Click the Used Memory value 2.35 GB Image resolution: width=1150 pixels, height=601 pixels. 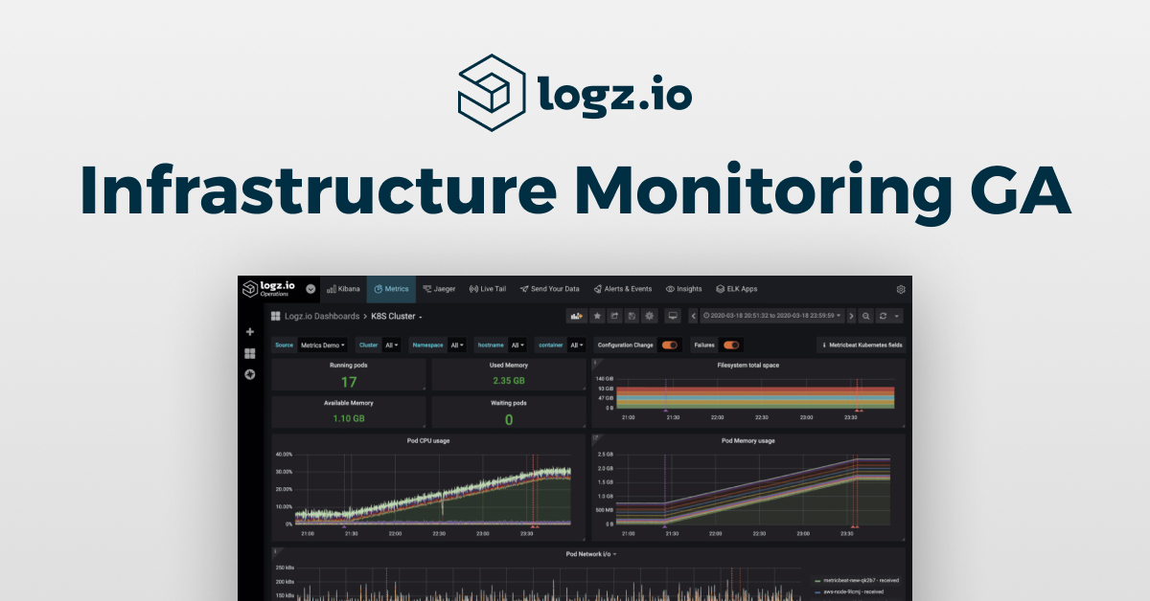point(508,381)
